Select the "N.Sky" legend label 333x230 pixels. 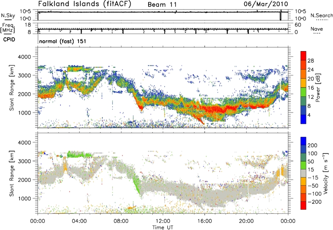click(x=8, y=15)
